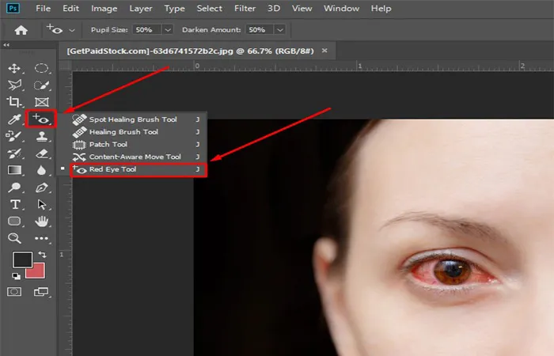This screenshot has height=356, width=554.
Task: Open the Pupil Size dropdown arrow
Action: click(167, 29)
